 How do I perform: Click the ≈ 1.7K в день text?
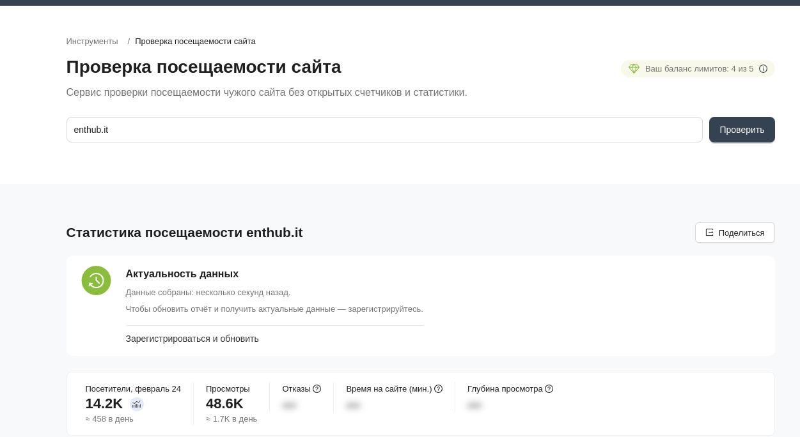tap(231, 419)
